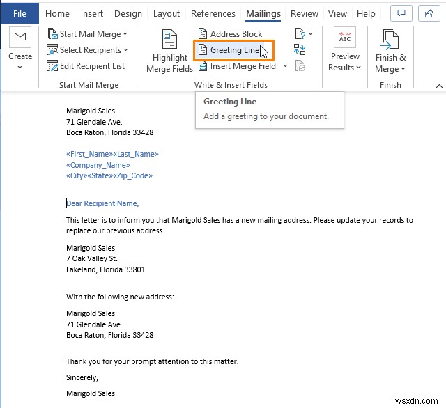Click the Preview Results ABC icon

click(345, 37)
